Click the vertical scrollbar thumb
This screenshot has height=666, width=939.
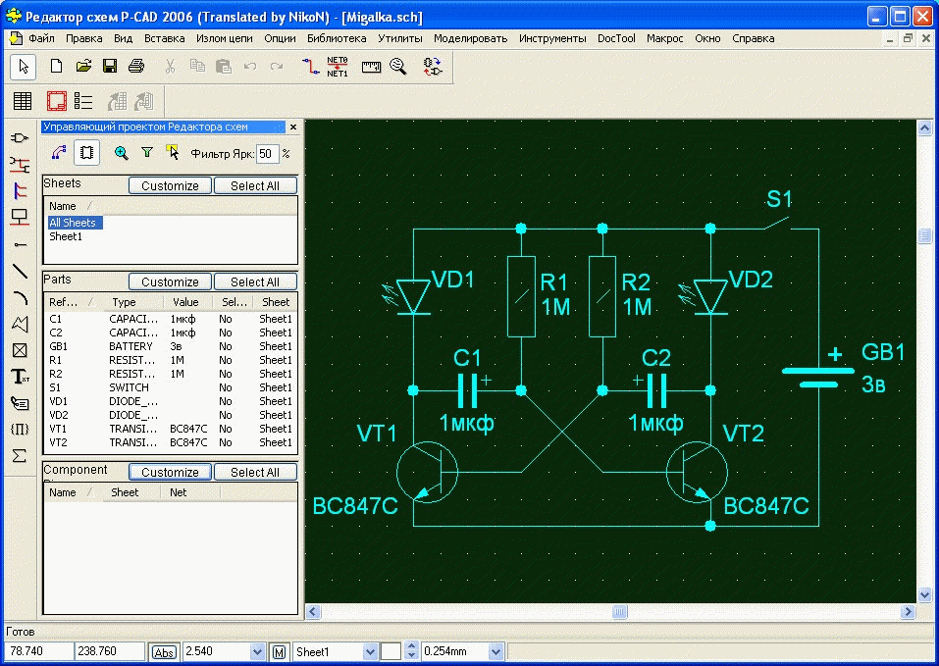[x=924, y=235]
